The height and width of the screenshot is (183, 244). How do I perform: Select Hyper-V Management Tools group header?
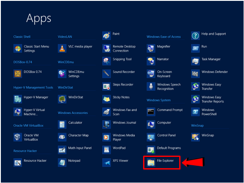tap(33, 87)
